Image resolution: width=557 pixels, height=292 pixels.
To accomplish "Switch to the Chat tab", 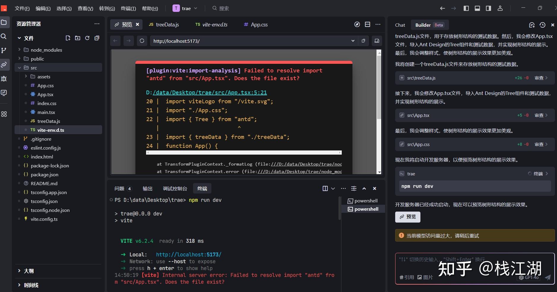I will [x=400, y=25].
